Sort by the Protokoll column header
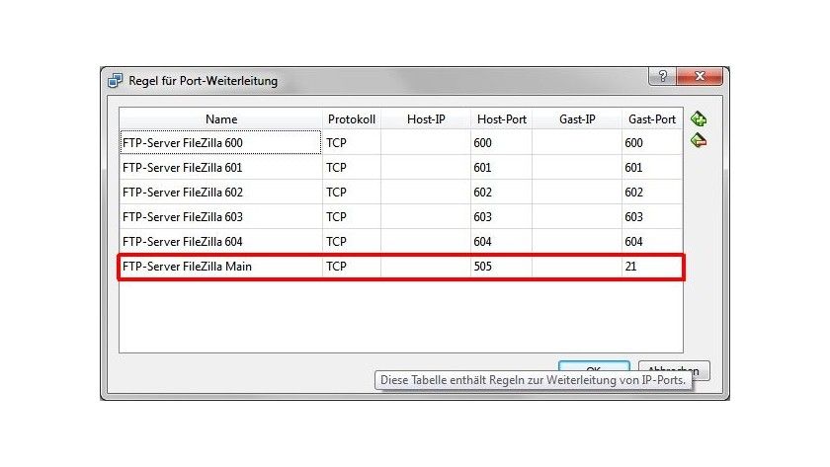This screenshot has width=830, height=467. pos(352,119)
